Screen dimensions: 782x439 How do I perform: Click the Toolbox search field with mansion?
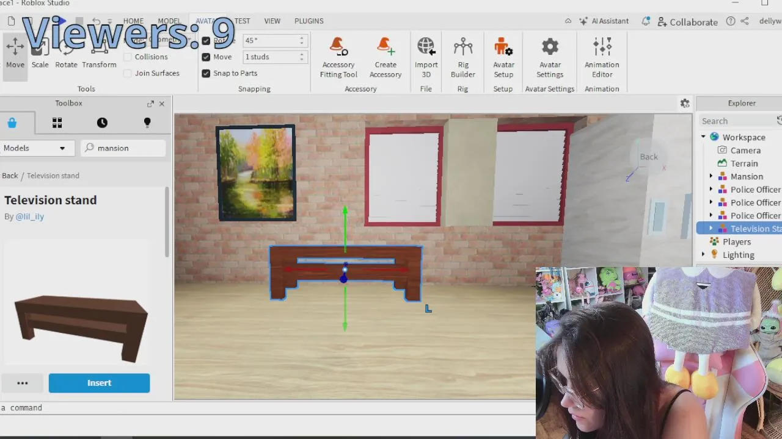tap(124, 148)
